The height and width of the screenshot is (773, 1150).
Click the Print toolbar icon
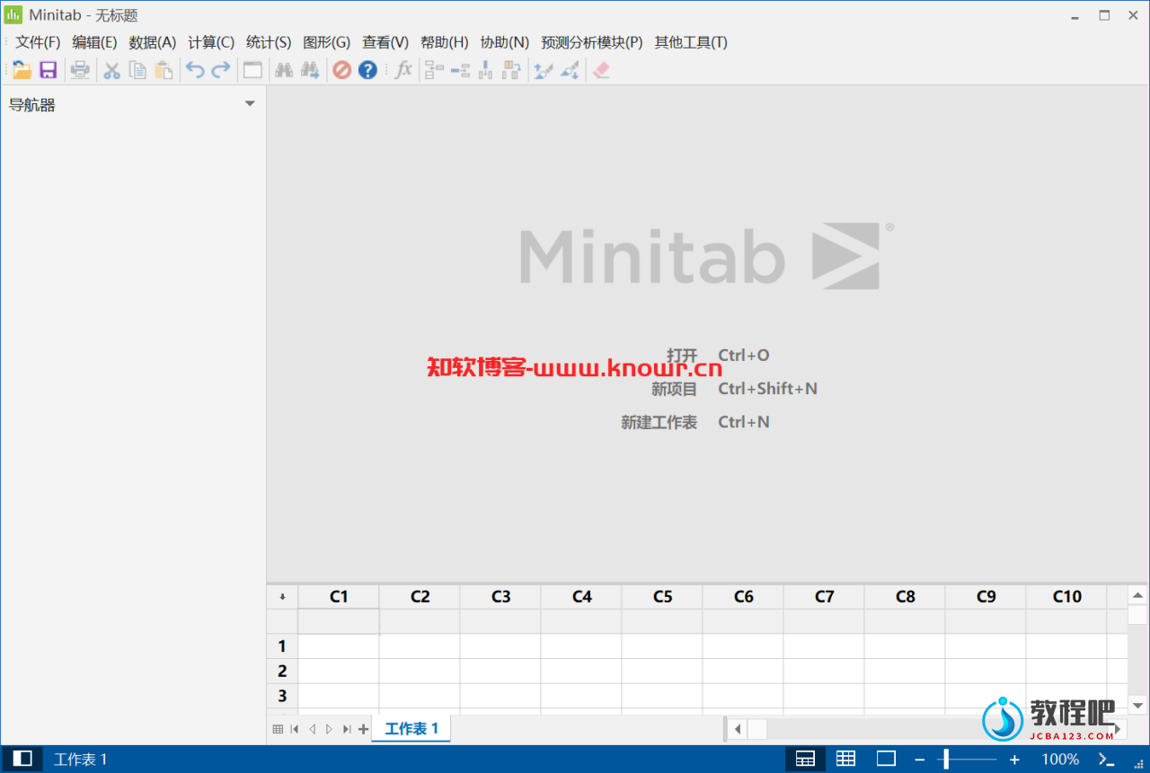point(81,70)
